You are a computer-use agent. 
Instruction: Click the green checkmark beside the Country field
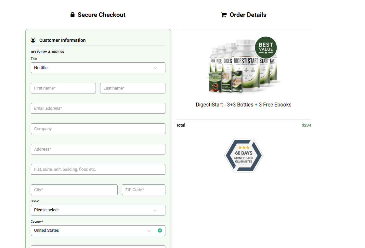point(160,230)
